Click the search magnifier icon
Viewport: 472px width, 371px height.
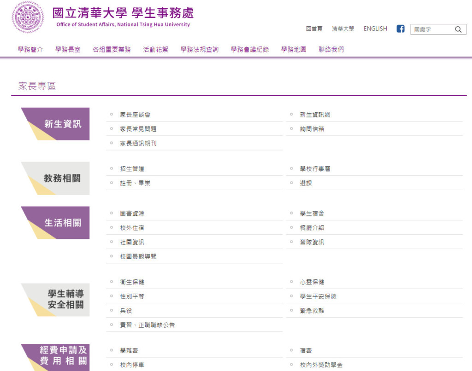458,29
